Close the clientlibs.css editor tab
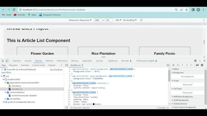Image resolution: width=207 pixels, height=116 pixels. 82,65
